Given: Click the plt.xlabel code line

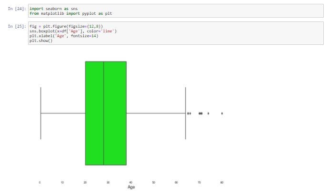Looking at the screenshot, I should click(64, 36).
